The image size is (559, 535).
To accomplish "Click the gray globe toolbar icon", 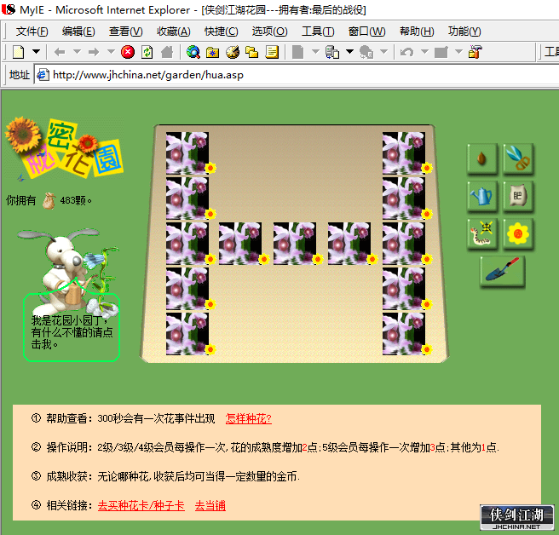I will (366, 52).
